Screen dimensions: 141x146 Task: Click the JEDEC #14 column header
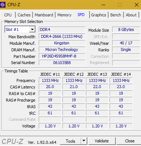pyautogui.click(x=121, y=74)
